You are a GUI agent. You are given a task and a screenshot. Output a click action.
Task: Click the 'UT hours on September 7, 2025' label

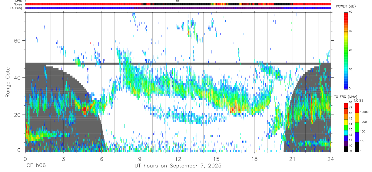coord(178,166)
